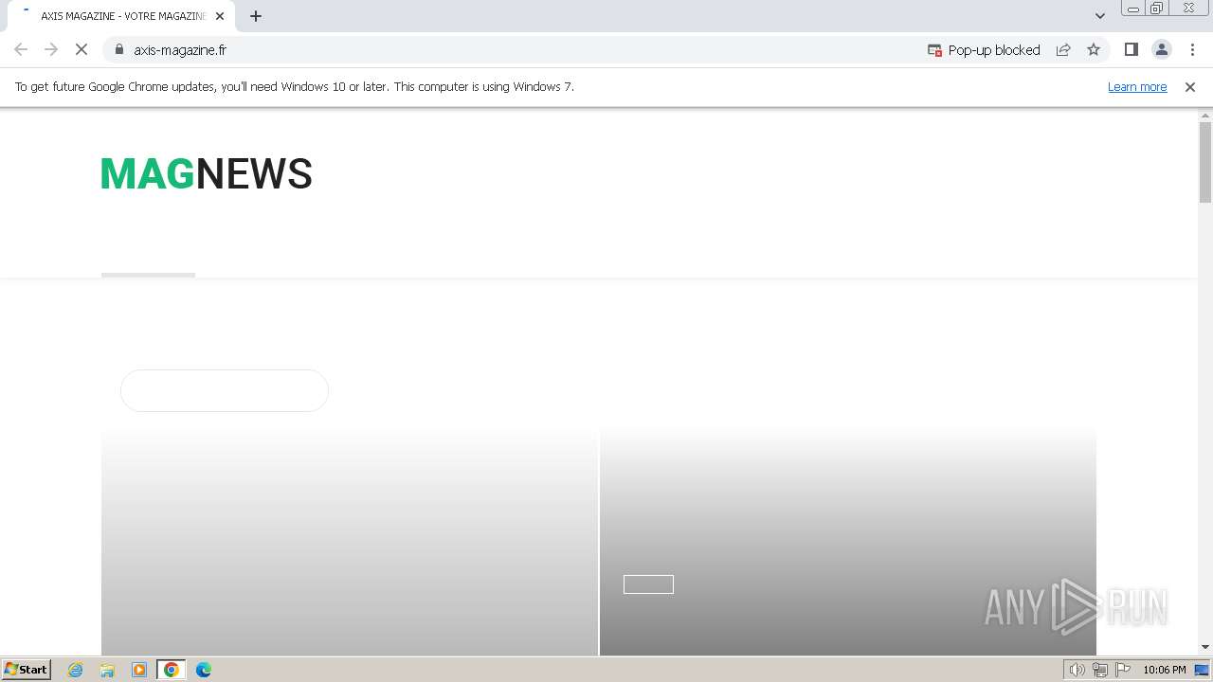Open the Action Center flag icon
The width and height of the screenshot is (1213, 682).
coord(1123,670)
